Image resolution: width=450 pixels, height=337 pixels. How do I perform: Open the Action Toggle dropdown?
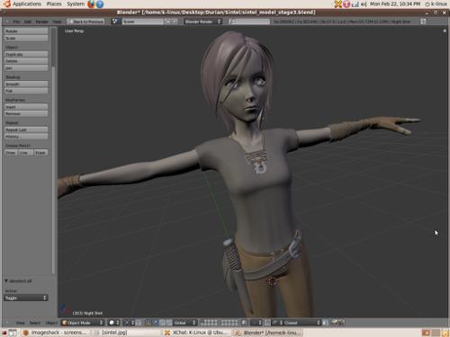pyautogui.click(x=26, y=297)
